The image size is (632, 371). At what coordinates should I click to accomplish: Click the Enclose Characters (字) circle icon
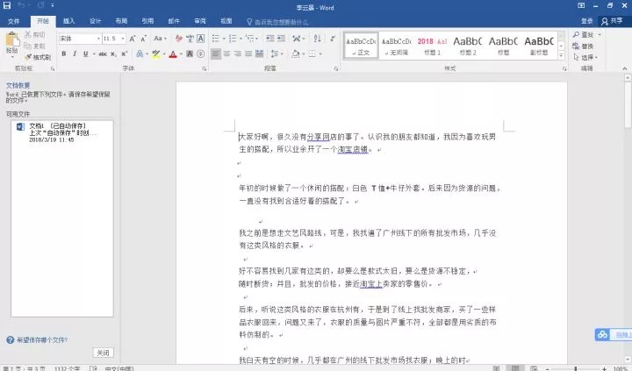[200, 54]
